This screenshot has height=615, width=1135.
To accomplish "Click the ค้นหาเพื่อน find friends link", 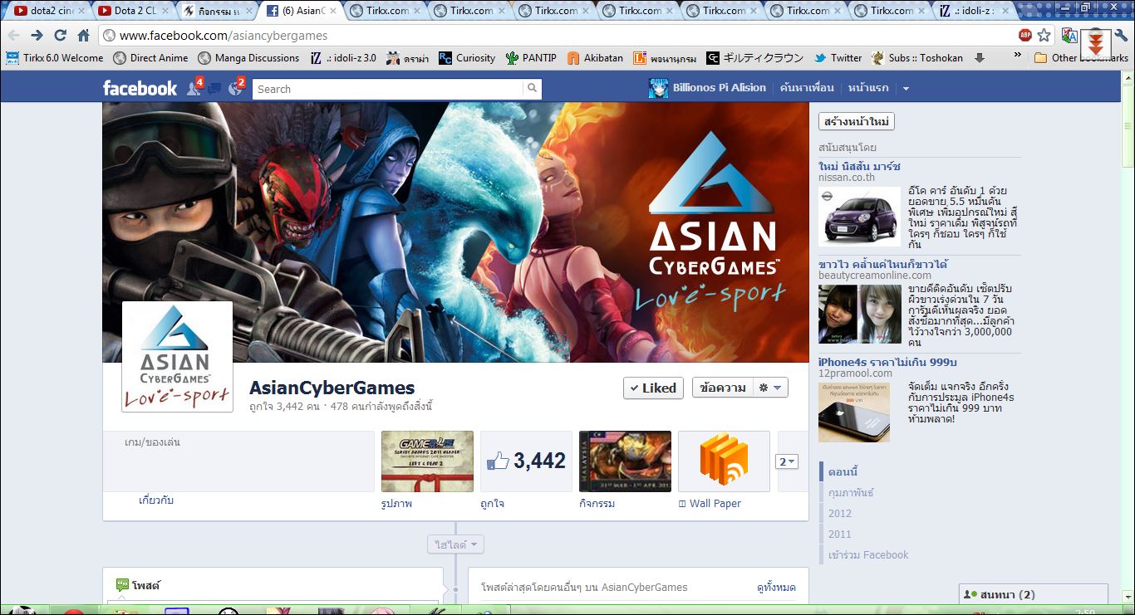I will click(x=806, y=88).
